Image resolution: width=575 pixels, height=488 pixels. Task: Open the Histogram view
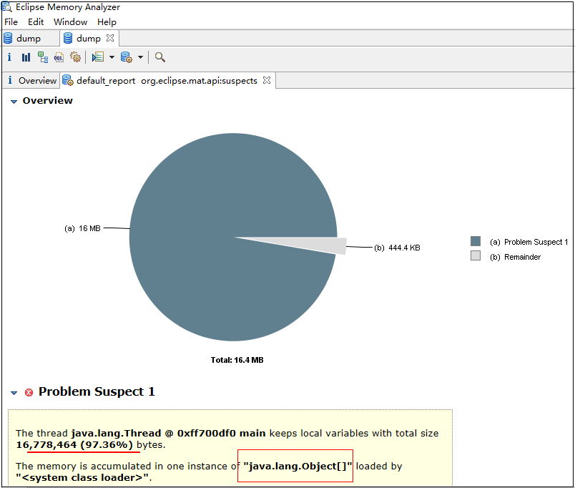26,57
